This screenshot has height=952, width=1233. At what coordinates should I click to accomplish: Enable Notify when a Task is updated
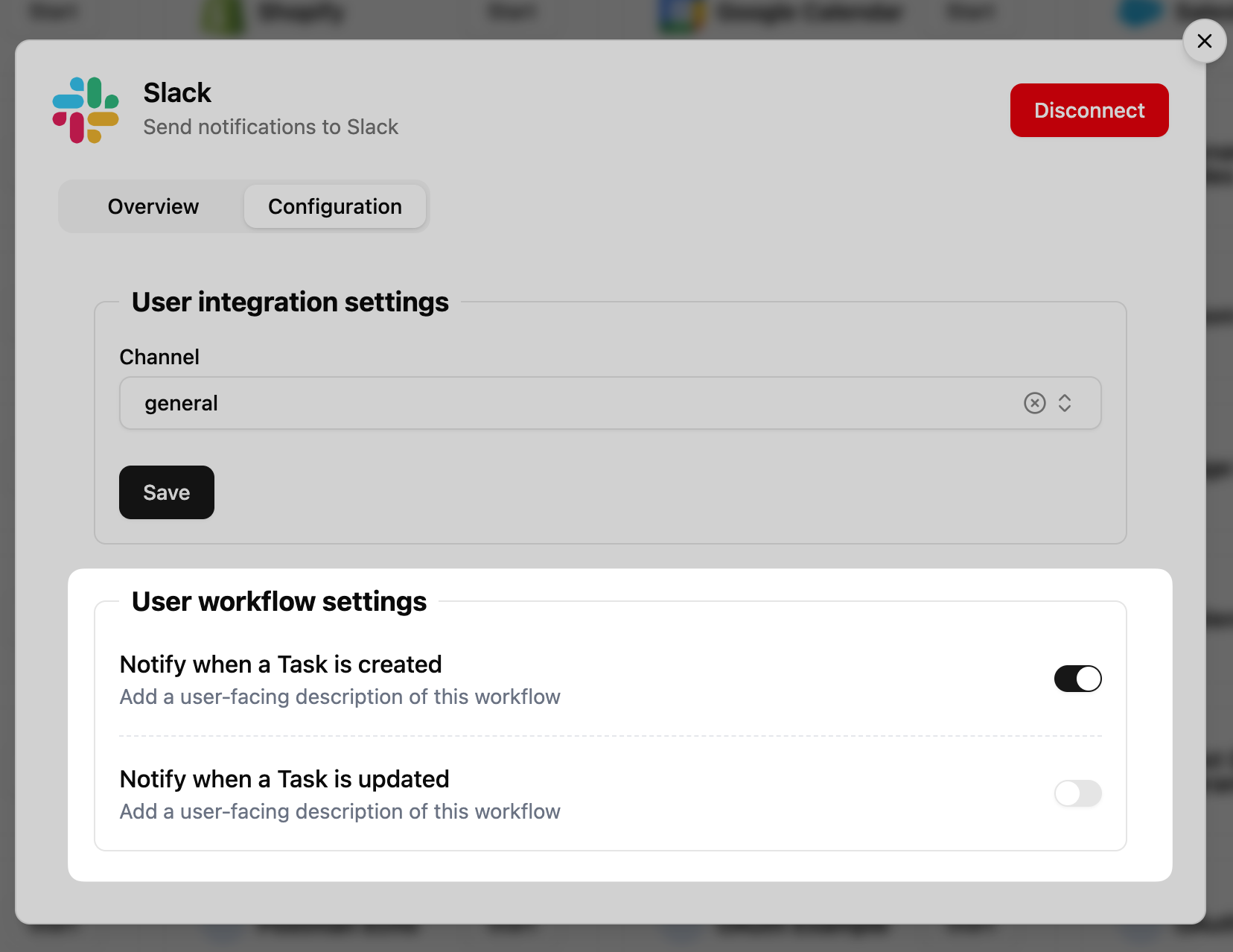(1077, 793)
